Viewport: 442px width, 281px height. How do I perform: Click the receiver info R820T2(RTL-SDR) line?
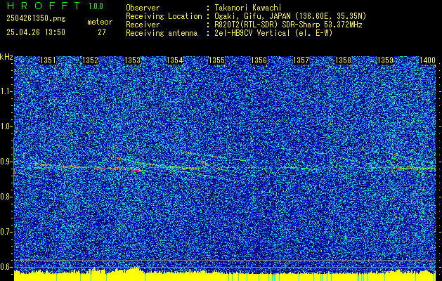[x=288, y=25]
